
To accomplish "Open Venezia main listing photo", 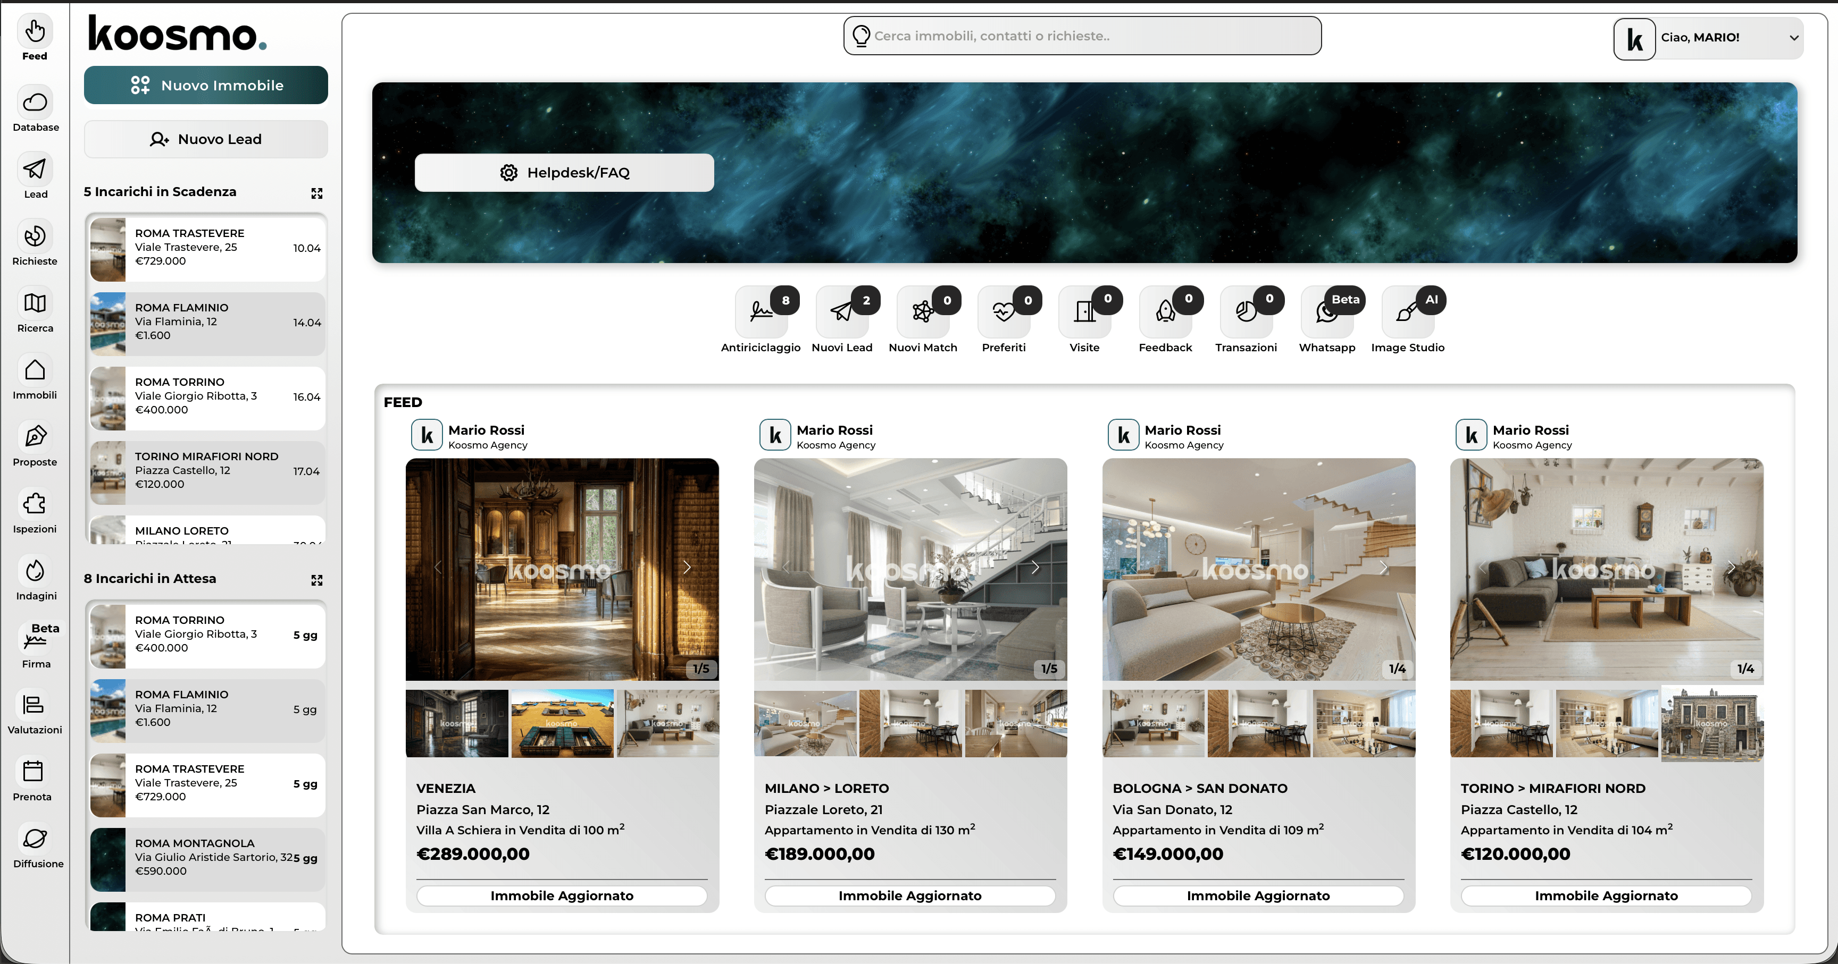I will [562, 569].
